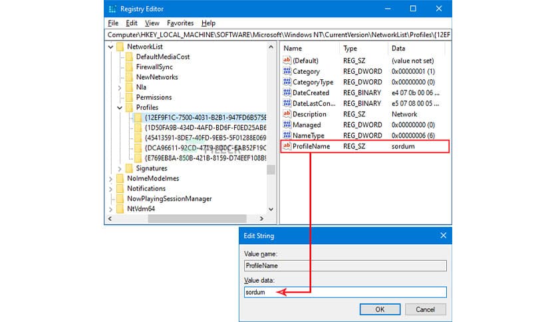Click the 'sordum' data cell of ProfileName
The image size is (556, 322).
point(403,146)
